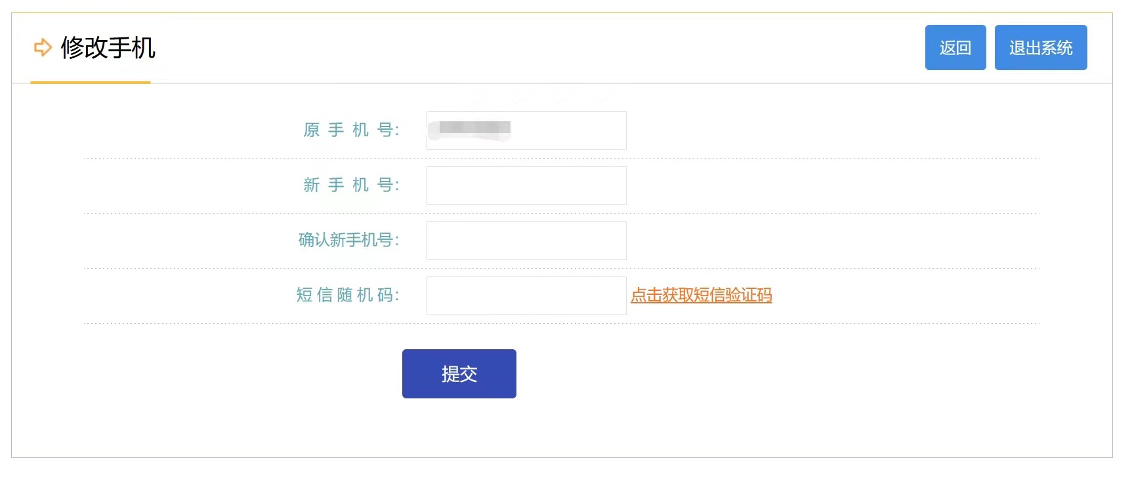Screen dimensions: 1130x477
Task: Click the orange arrow icon beside 修改手机
Action: click(x=43, y=48)
